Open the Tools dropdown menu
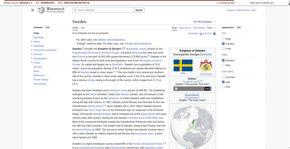The height and width of the screenshot is (149, 290). click(x=211, y=27)
